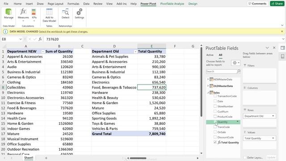Click the Detect relationships icon
The height and width of the screenshot is (161, 286).
tap(65, 12)
